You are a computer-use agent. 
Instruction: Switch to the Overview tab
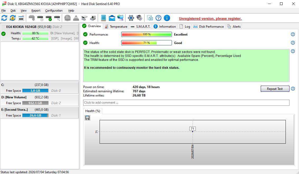coord(92,26)
